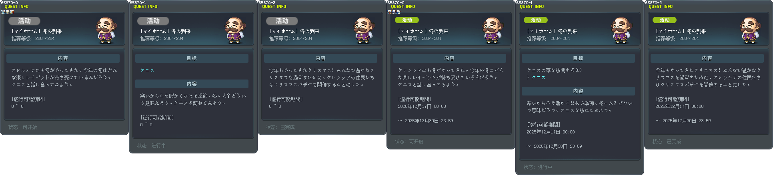This screenshot has height=175, width=773.
Task: Click the NPC portrait in green-badge 65870-2 panel
Action: 751,30
